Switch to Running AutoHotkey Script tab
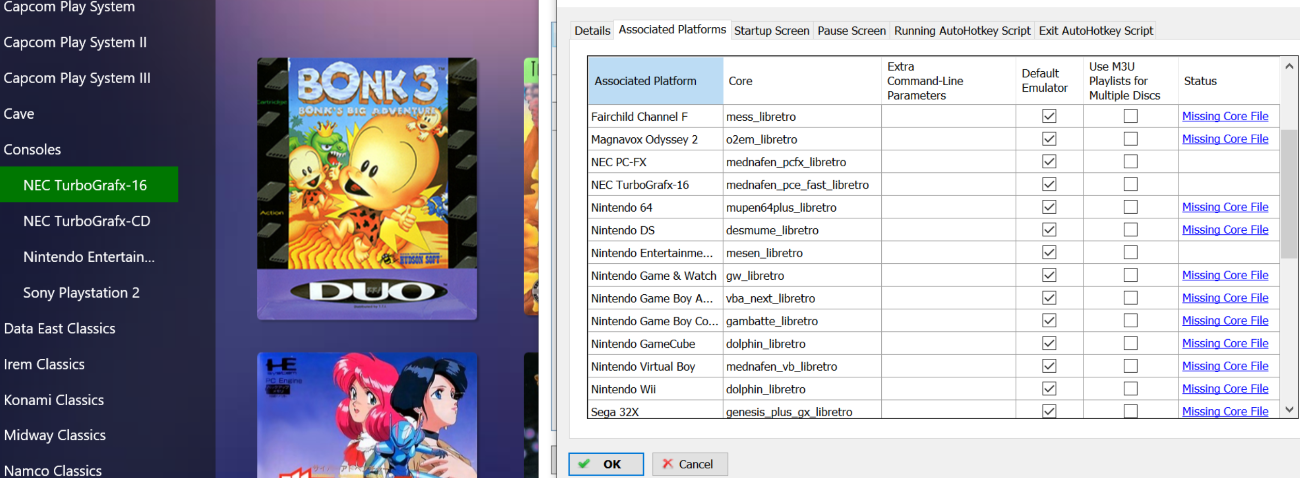The image size is (1300, 478). [962, 30]
